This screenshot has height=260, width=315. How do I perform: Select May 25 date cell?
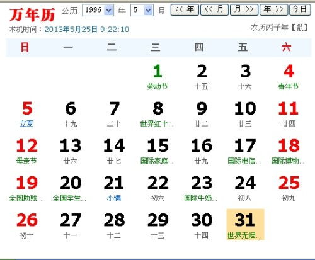point(289,189)
